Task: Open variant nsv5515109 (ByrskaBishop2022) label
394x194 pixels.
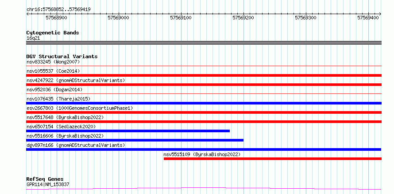Action: point(202,154)
